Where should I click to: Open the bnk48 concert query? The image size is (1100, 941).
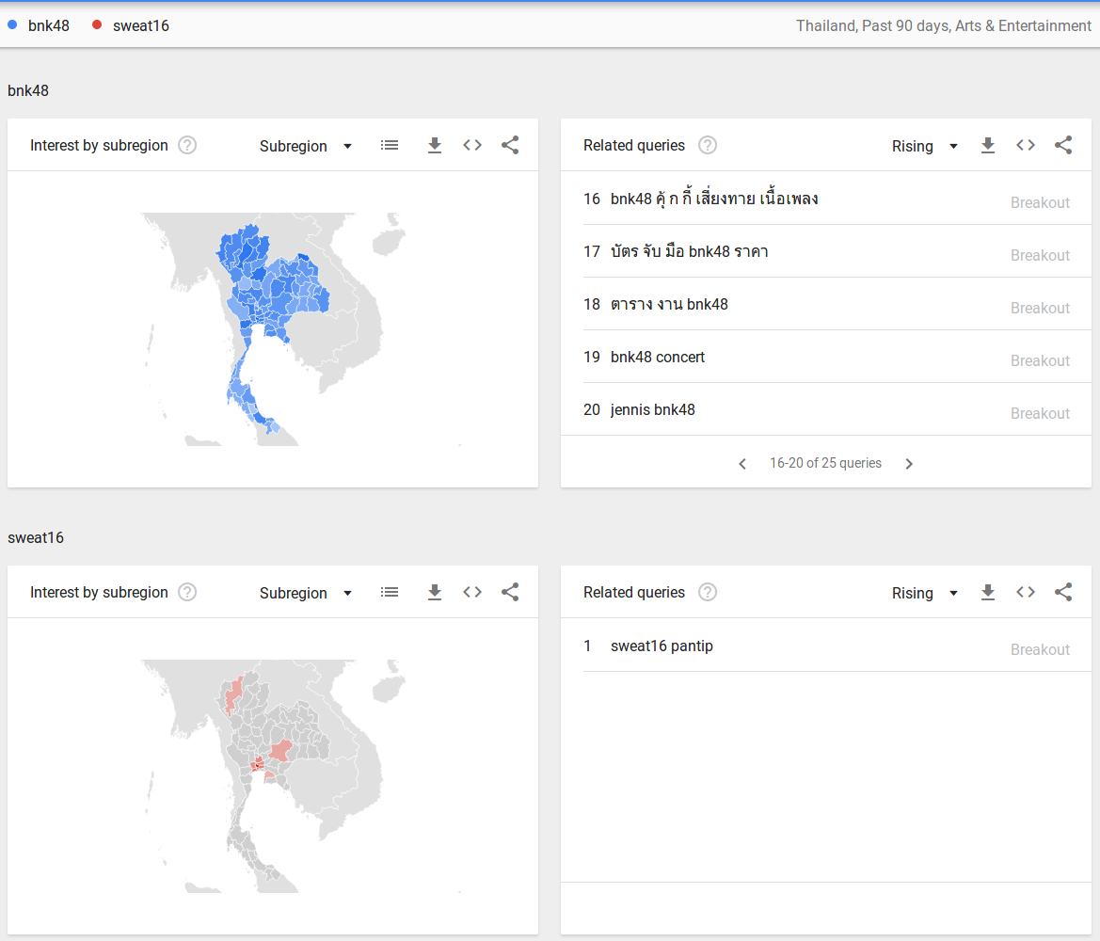[658, 358]
